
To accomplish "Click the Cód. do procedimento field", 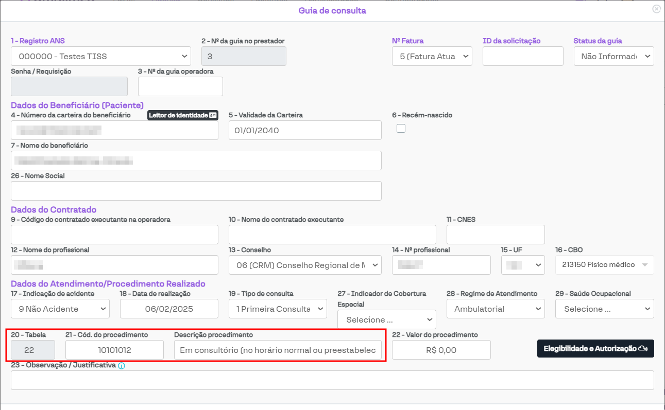I will coord(114,350).
